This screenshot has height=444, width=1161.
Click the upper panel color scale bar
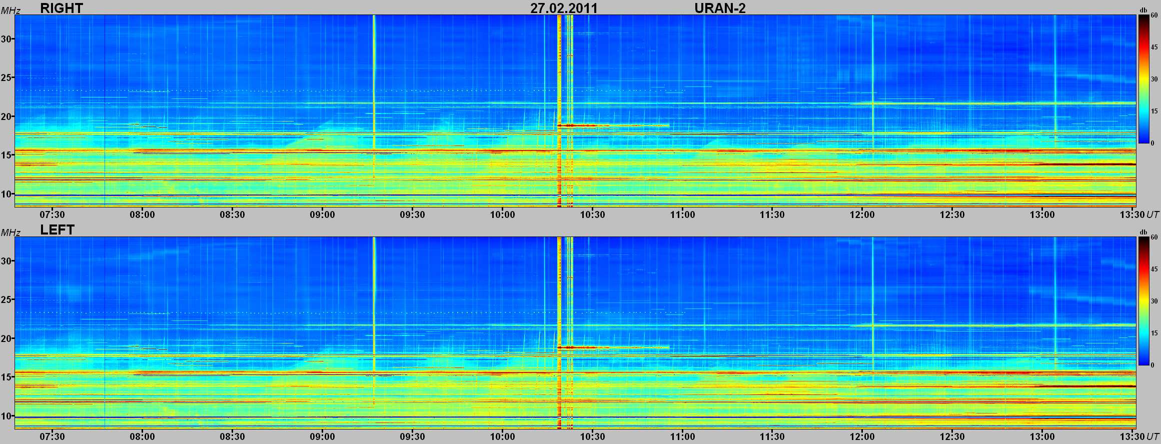(1143, 79)
